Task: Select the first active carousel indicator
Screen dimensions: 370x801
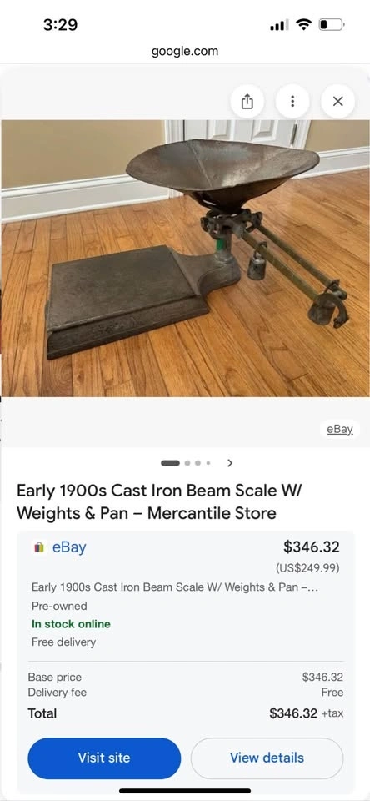Action: click(x=171, y=463)
